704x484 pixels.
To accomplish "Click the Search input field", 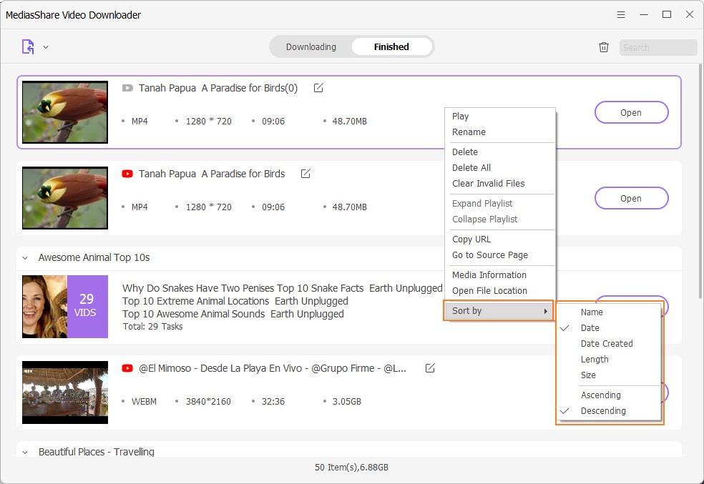I will 657,48.
